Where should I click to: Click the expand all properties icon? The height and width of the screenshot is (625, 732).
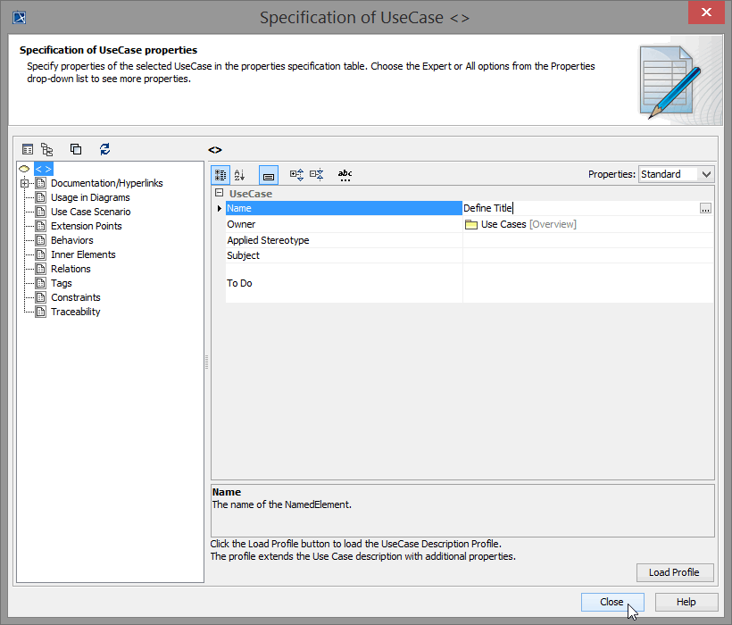point(297,175)
